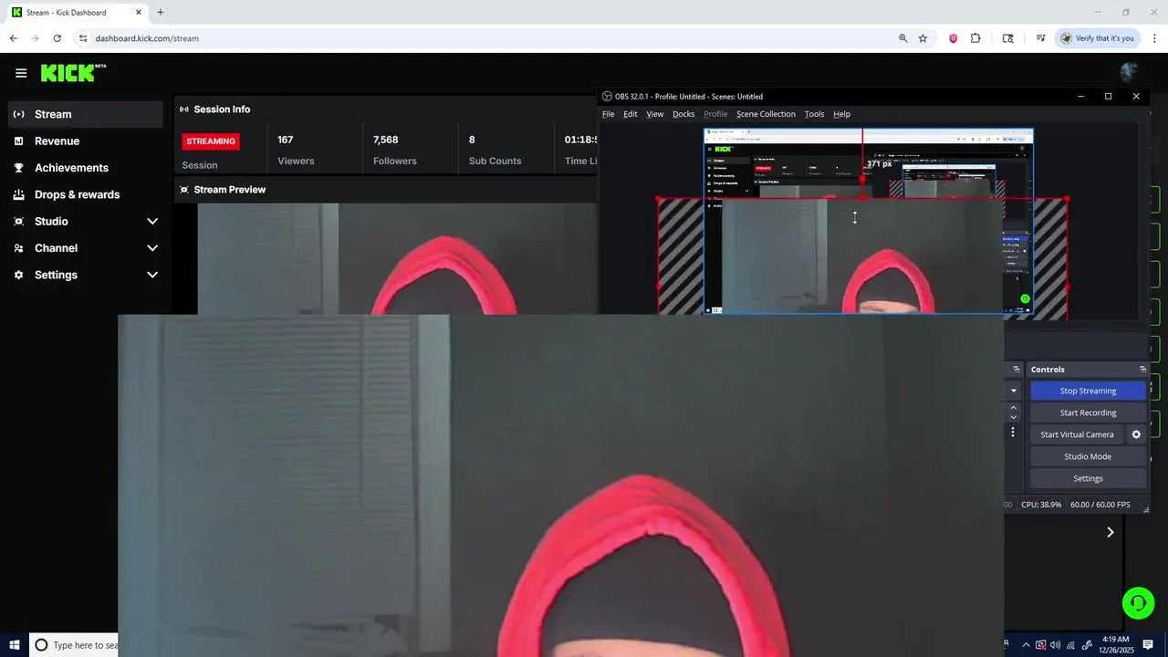Screen dimensions: 1168x657
Task: Open OBS Settings button
Action: pyautogui.click(x=1088, y=478)
